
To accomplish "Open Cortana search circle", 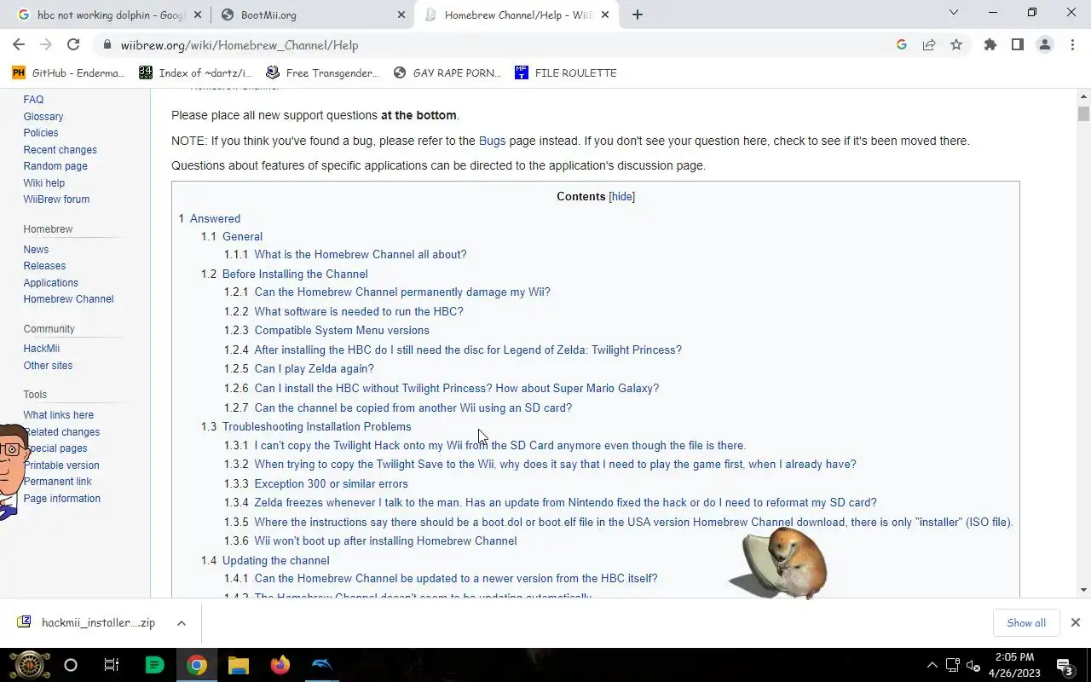I will tap(71, 665).
